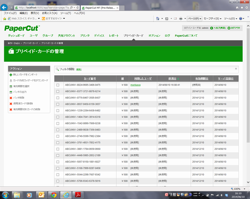Click the home page icon in the IE command bar
The width and height of the screenshot is (250, 199).
(158, 18)
